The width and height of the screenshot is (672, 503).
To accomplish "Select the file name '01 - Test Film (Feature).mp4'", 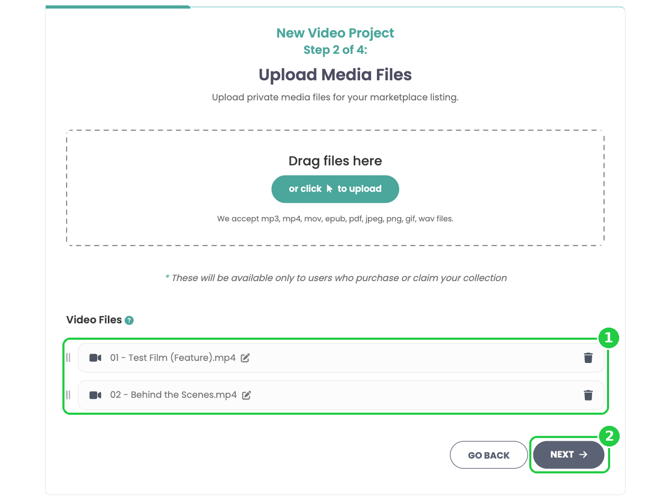I will tap(173, 358).
